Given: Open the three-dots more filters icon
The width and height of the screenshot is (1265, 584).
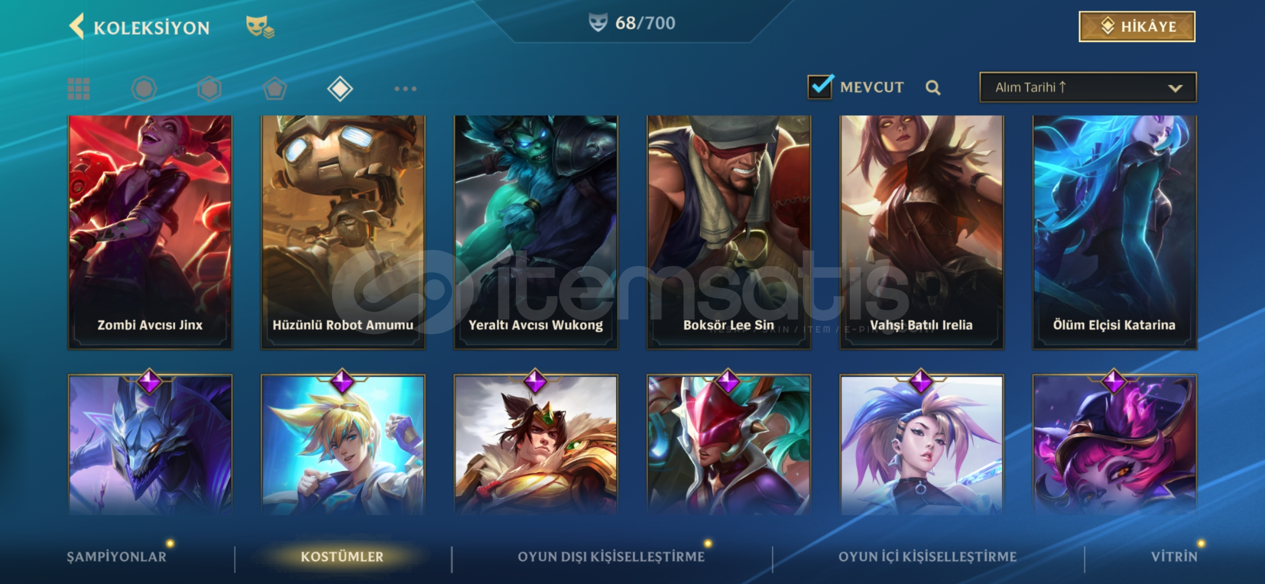Looking at the screenshot, I should pyautogui.click(x=405, y=89).
